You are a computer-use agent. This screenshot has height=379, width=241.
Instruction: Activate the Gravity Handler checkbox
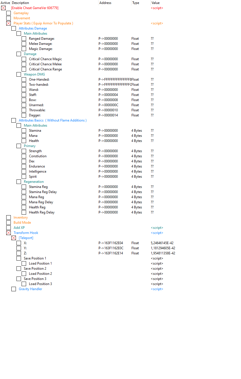(14, 289)
